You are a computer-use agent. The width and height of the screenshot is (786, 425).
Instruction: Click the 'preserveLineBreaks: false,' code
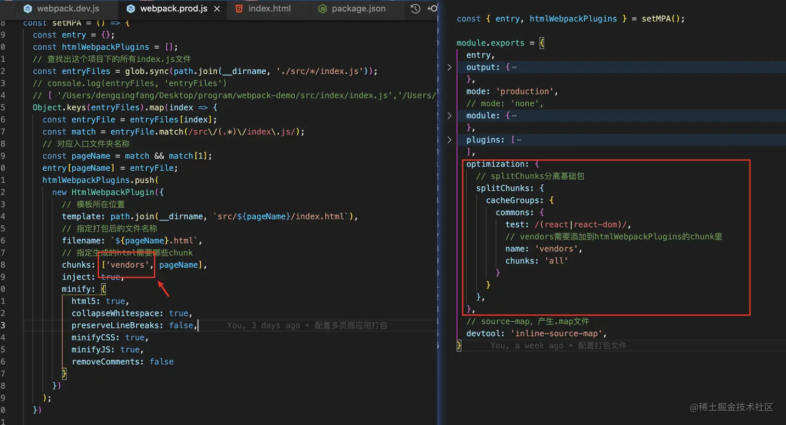click(x=134, y=325)
